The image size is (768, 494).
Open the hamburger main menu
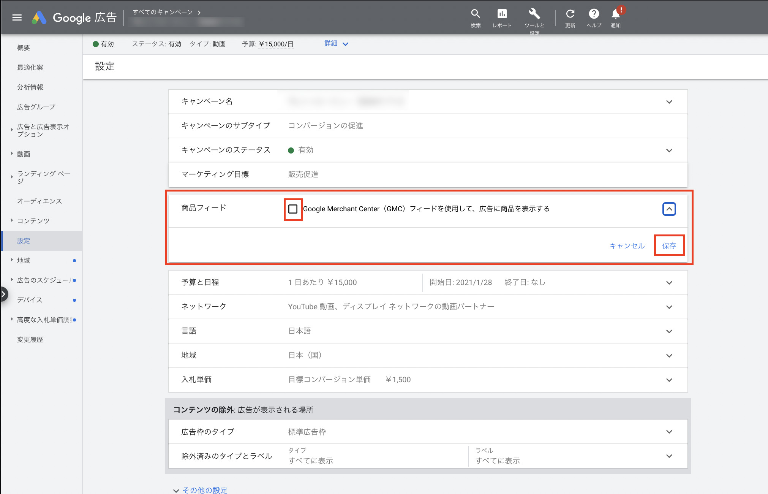[x=17, y=17]
